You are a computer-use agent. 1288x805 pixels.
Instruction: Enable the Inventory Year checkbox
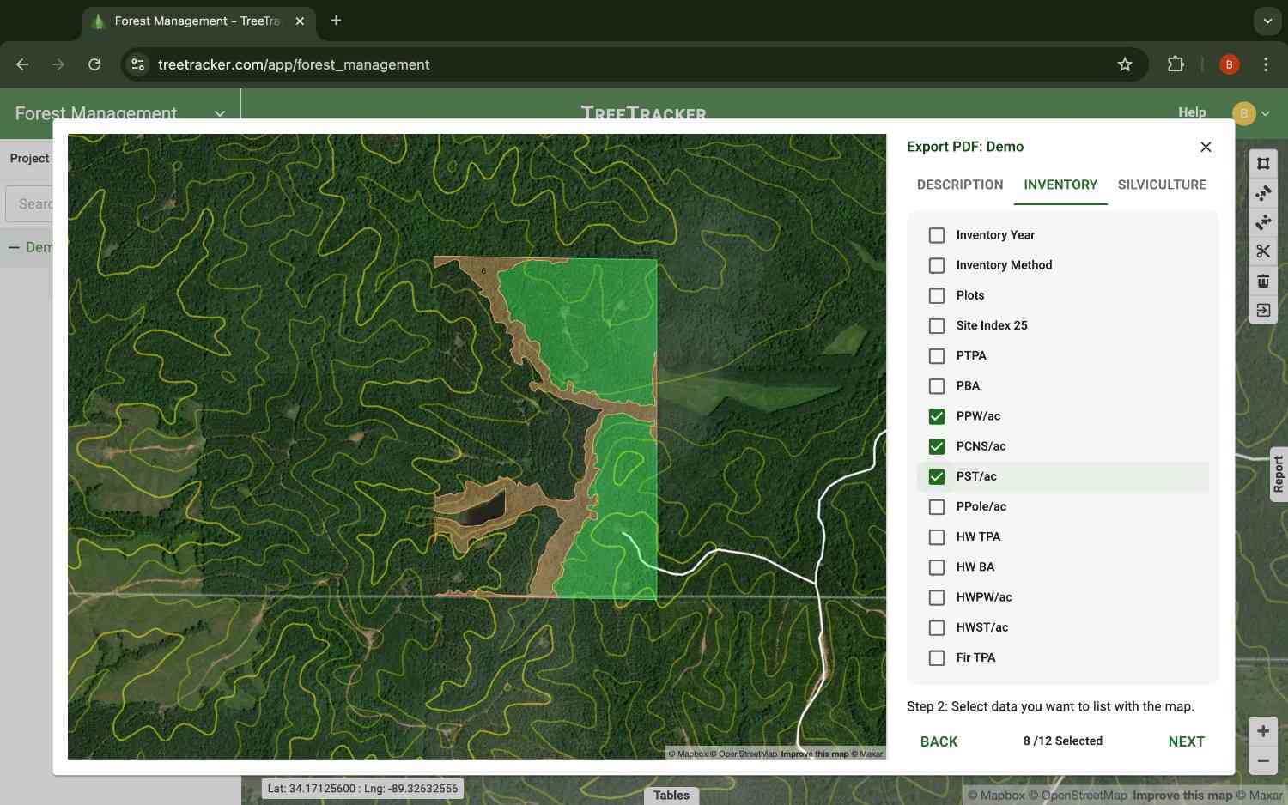pyautogui.click(x=936, y=234)
